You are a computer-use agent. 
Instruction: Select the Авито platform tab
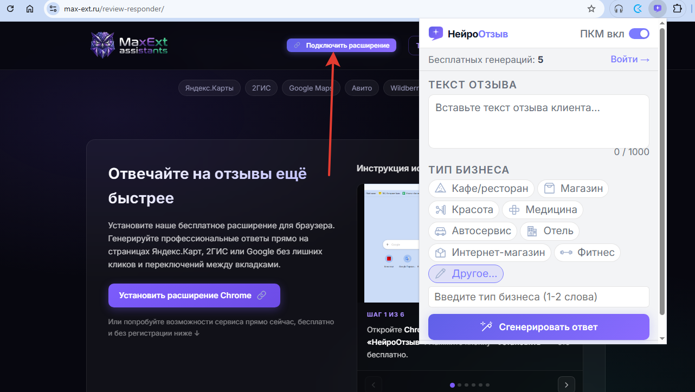(x=362, y=88)
